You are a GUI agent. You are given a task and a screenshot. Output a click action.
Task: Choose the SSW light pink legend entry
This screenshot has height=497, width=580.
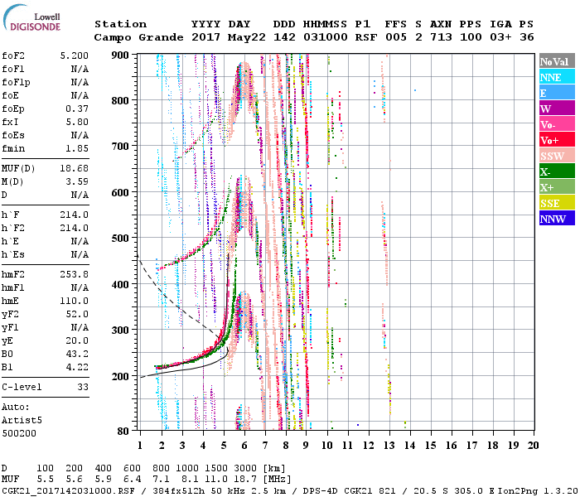[x=556, y=156]
